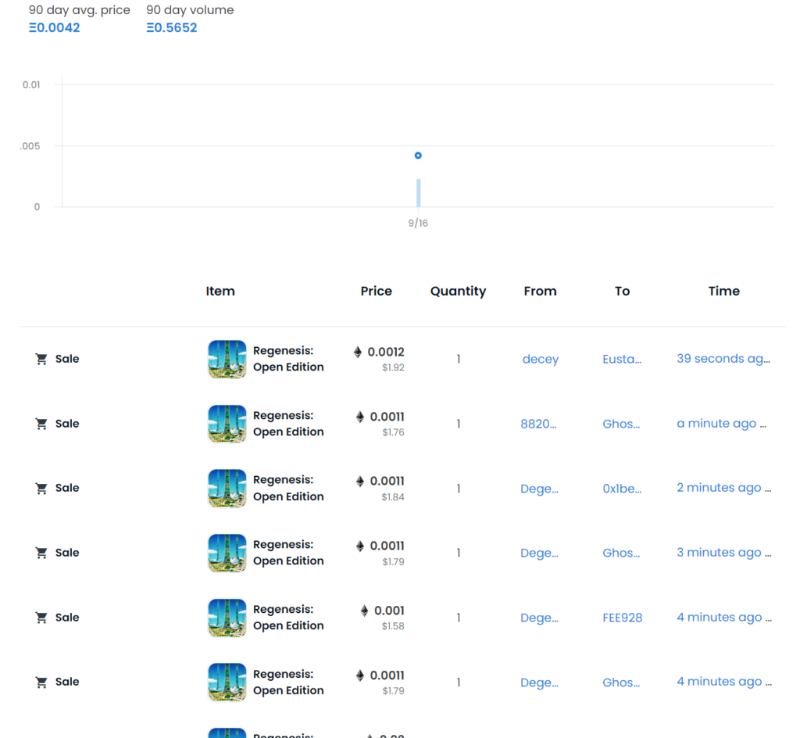This screenshot has height=738, width=800.
Task: Click the 9/16 volume bar in the chart
Action: point(419,193)
